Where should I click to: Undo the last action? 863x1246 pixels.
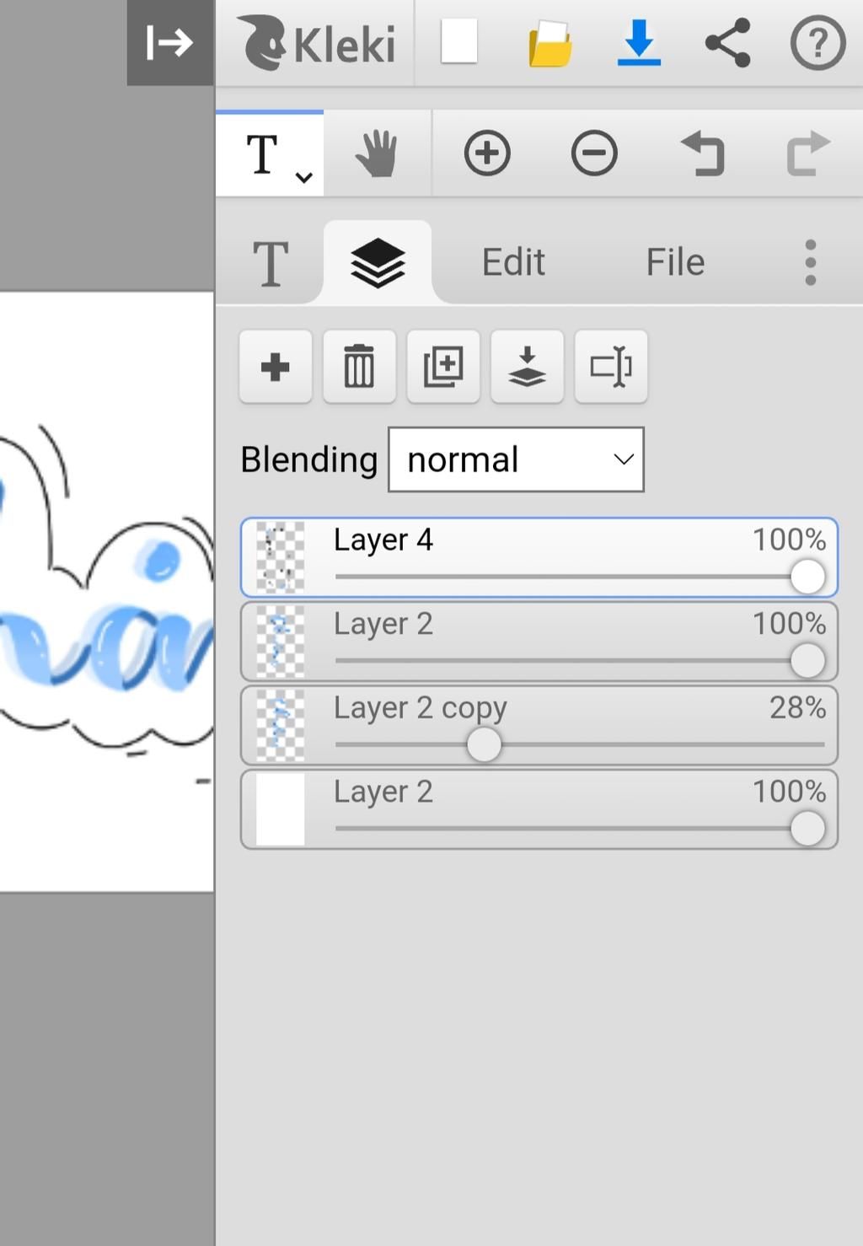click(x=702, y=154)
